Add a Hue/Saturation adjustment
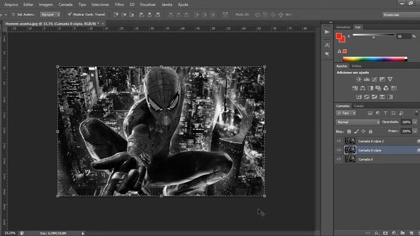This screenshot has width=420, height=236. pos(355,88)
